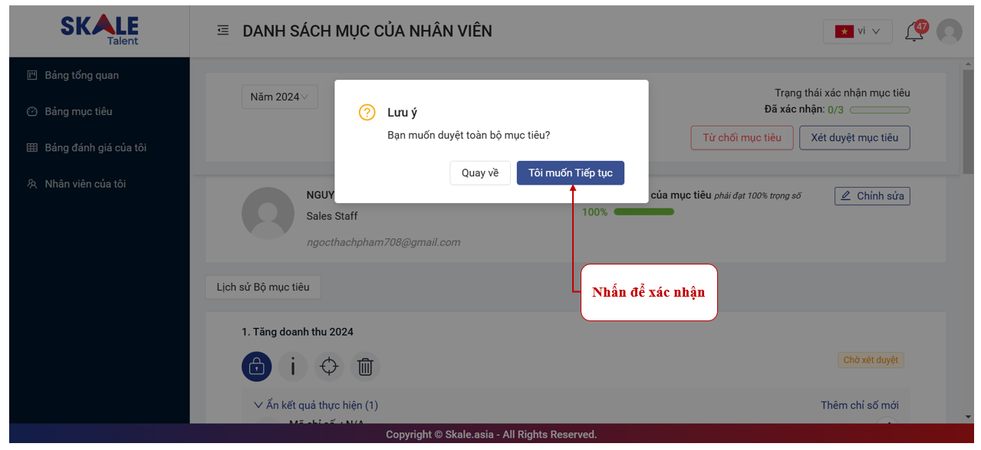Open the notification bell with 47 badge
981x450 pixels.
click(914, 32)
